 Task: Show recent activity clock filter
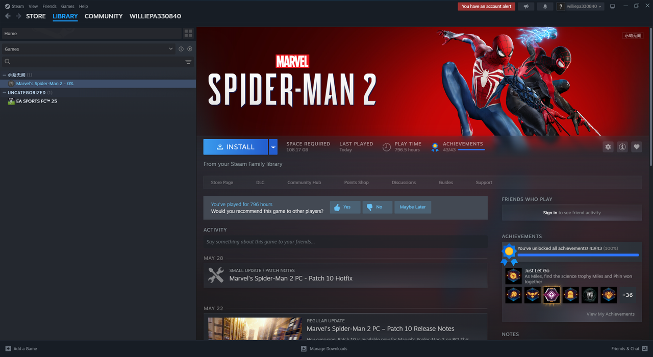(x=181, y=49)
